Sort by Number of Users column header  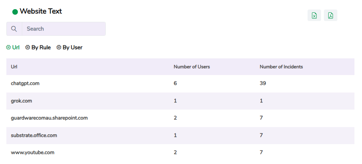(192, 67)
